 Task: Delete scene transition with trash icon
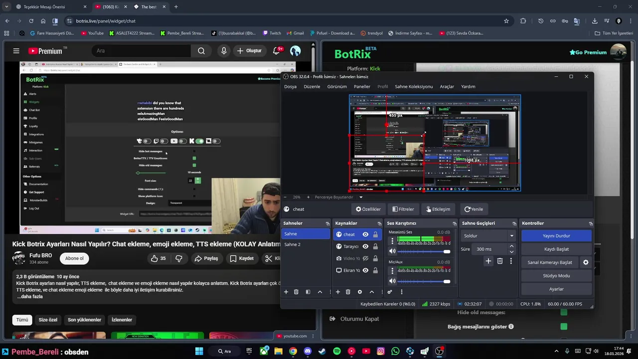(500, 261)
